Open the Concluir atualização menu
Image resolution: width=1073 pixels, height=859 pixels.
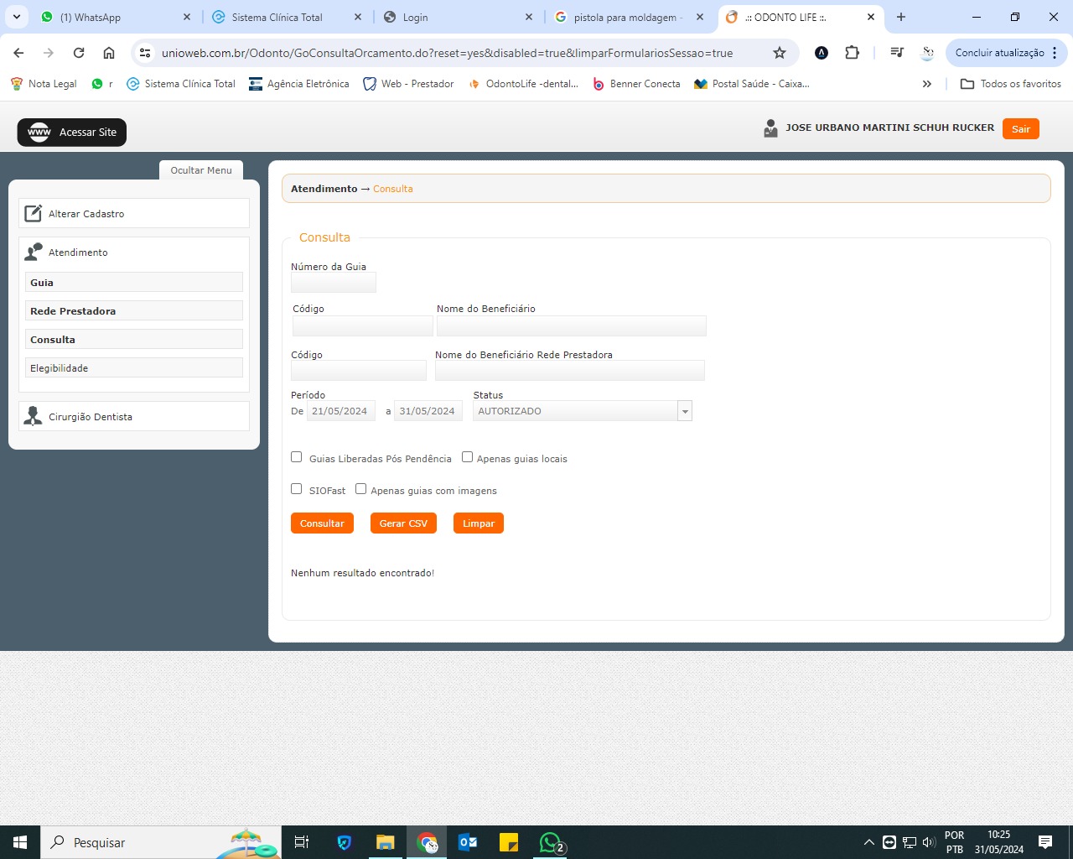tap(1006, 53)
